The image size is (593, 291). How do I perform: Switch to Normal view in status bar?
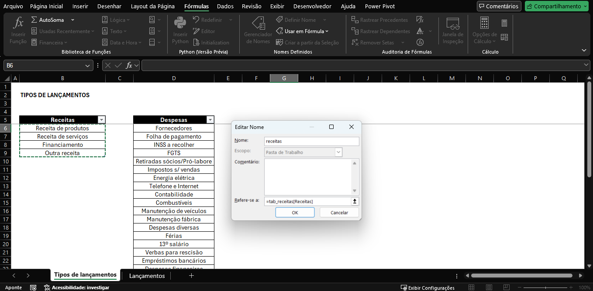tap(471, 288)
